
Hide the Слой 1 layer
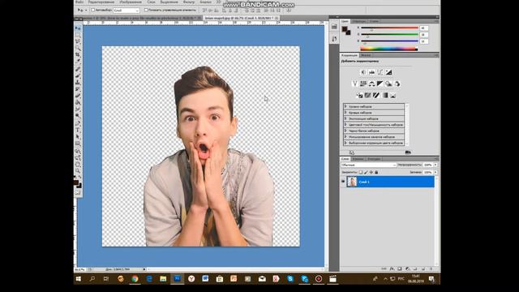coord(343,182)
